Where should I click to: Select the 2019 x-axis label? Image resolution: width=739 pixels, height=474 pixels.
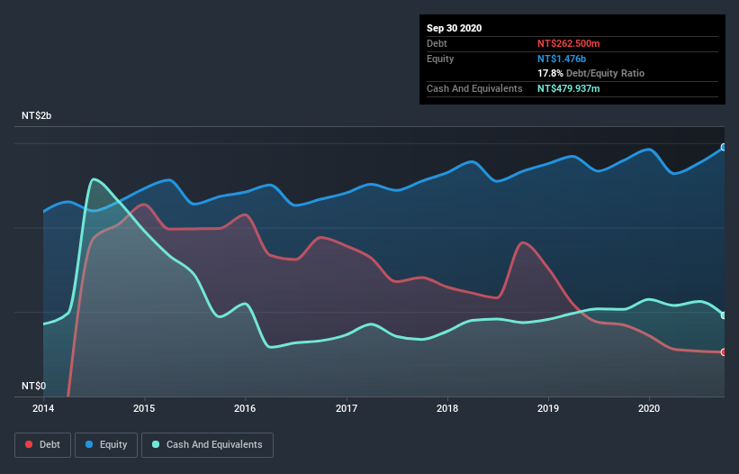[x=548, y=408]
